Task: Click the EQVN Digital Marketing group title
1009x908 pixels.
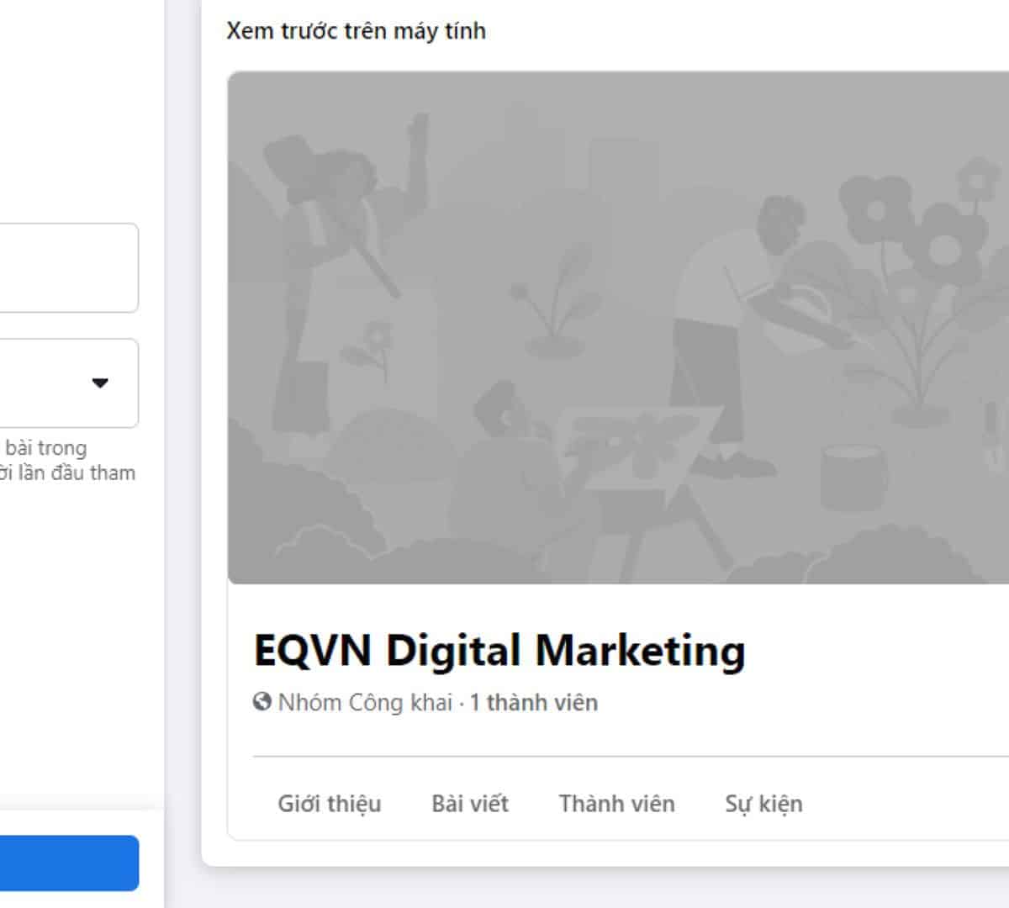Action: [x=499, y=651]
